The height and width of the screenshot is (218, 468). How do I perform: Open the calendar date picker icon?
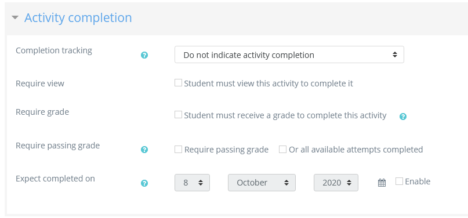click(x=382, y=183)
